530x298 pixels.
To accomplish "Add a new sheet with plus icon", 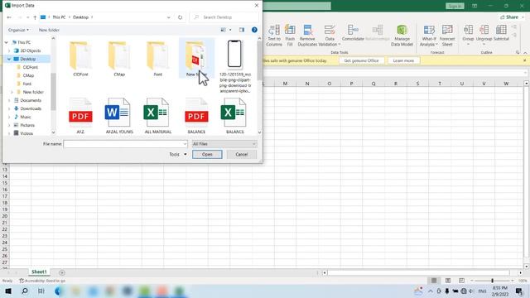I will tap(62, 272).
